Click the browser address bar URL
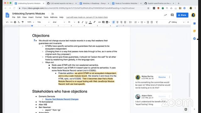The width and height of the screenshot is (201, 113). (x=78, y=8)
